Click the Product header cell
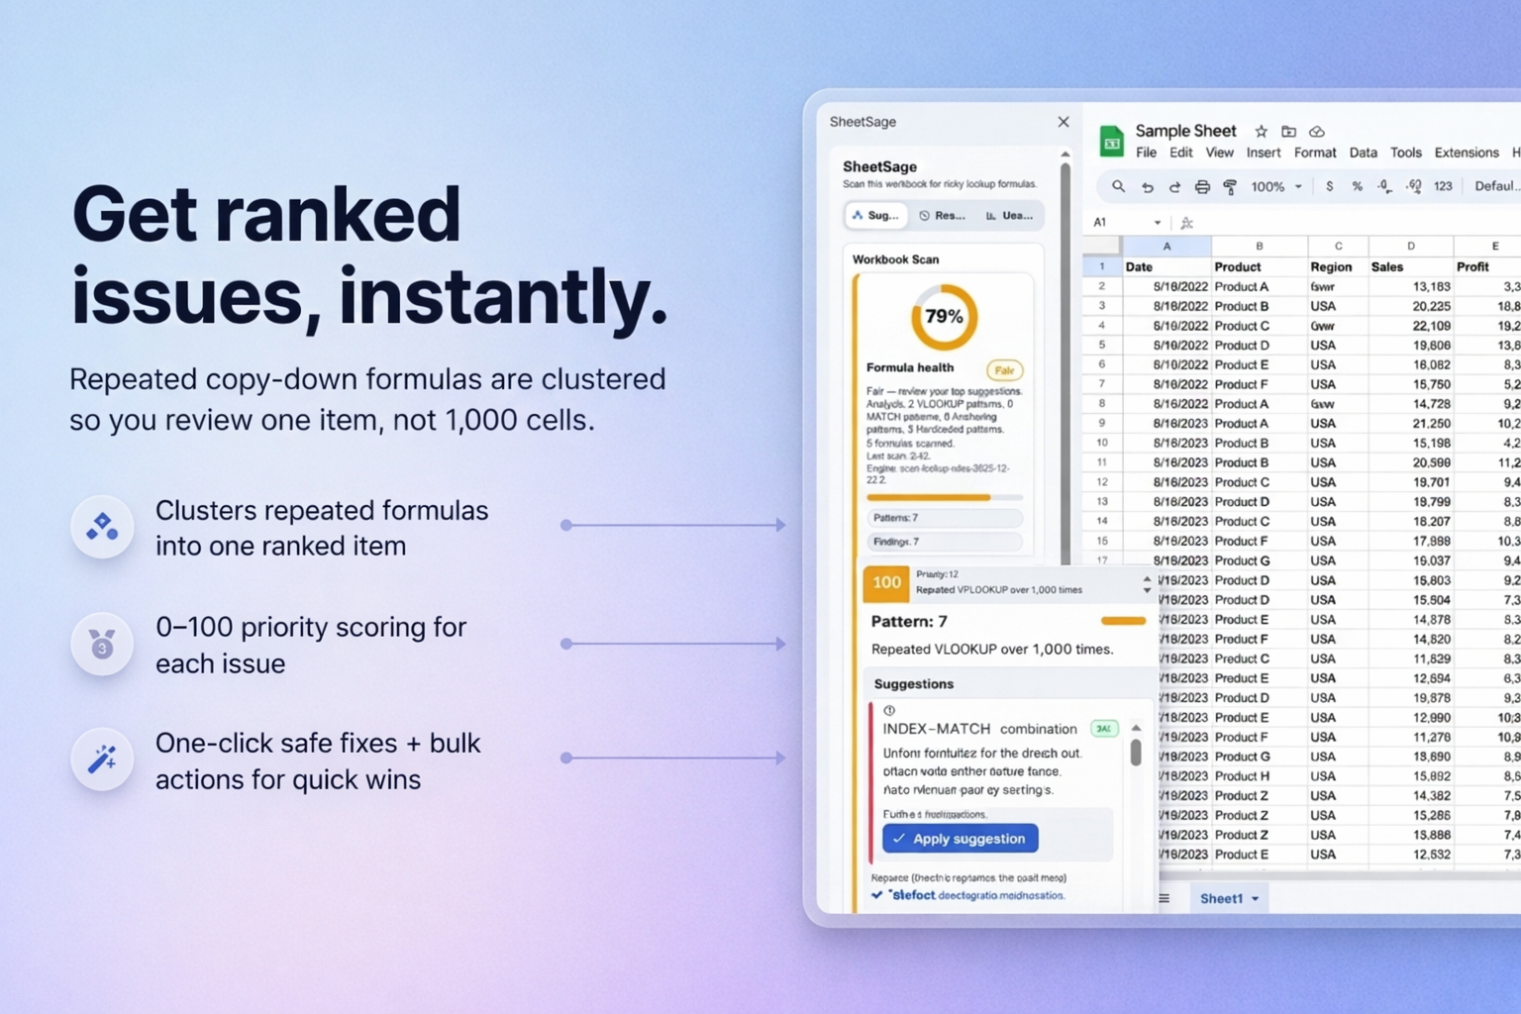Screen dimensions: 1521x1014 1259,266
